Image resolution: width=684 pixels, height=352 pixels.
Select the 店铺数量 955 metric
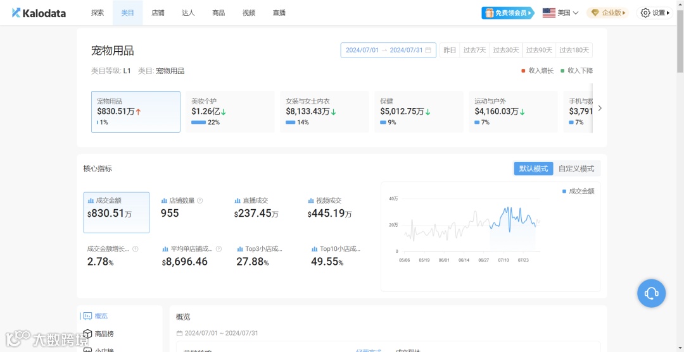(x=182, y=207)
